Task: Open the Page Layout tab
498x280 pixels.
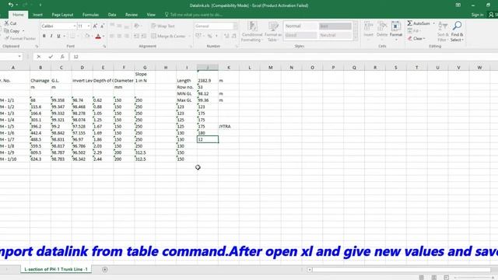Action: pyautogui.click(x=62, y=15)
